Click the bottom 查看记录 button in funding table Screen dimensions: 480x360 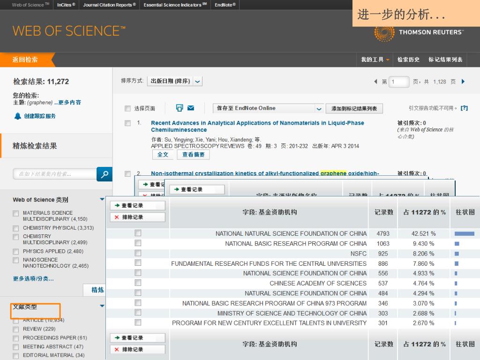137,337
